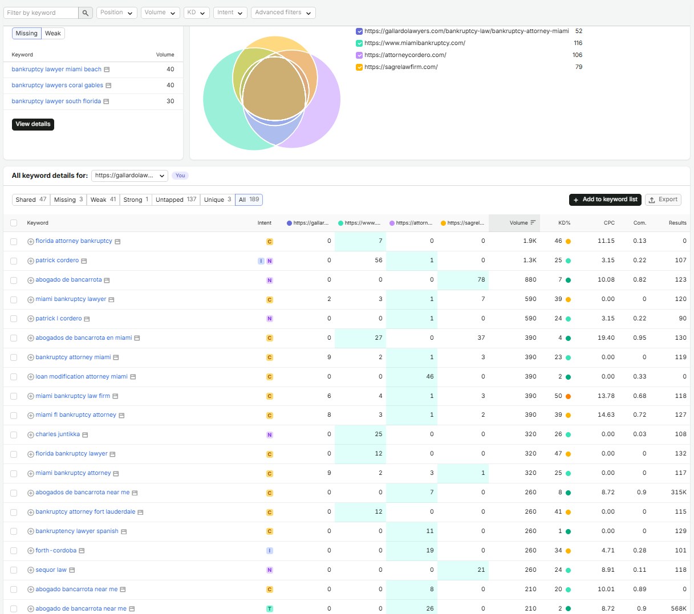Click SERP icon next to forth-cordoba
The image size is (694, 614).
82,551
